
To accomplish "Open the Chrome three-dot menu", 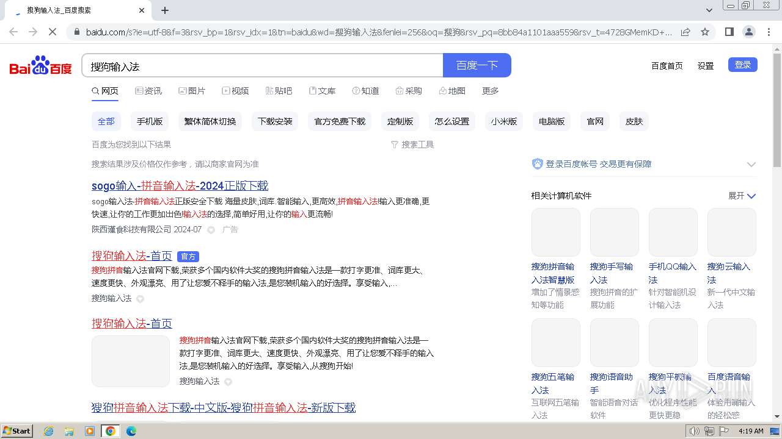I will point(769,32).
